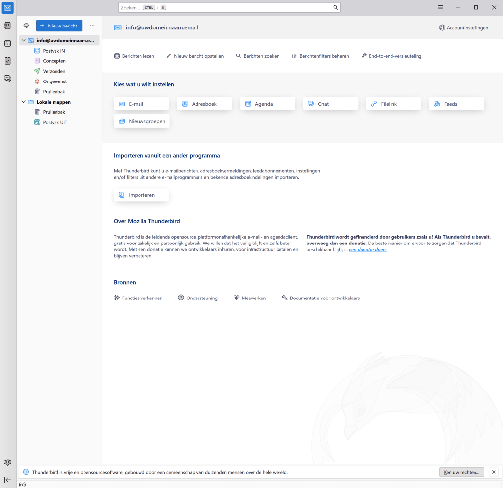Screen dimensions: 503x488
Task: Click Berichten zoeken
Action: click(x=257, y=56)
